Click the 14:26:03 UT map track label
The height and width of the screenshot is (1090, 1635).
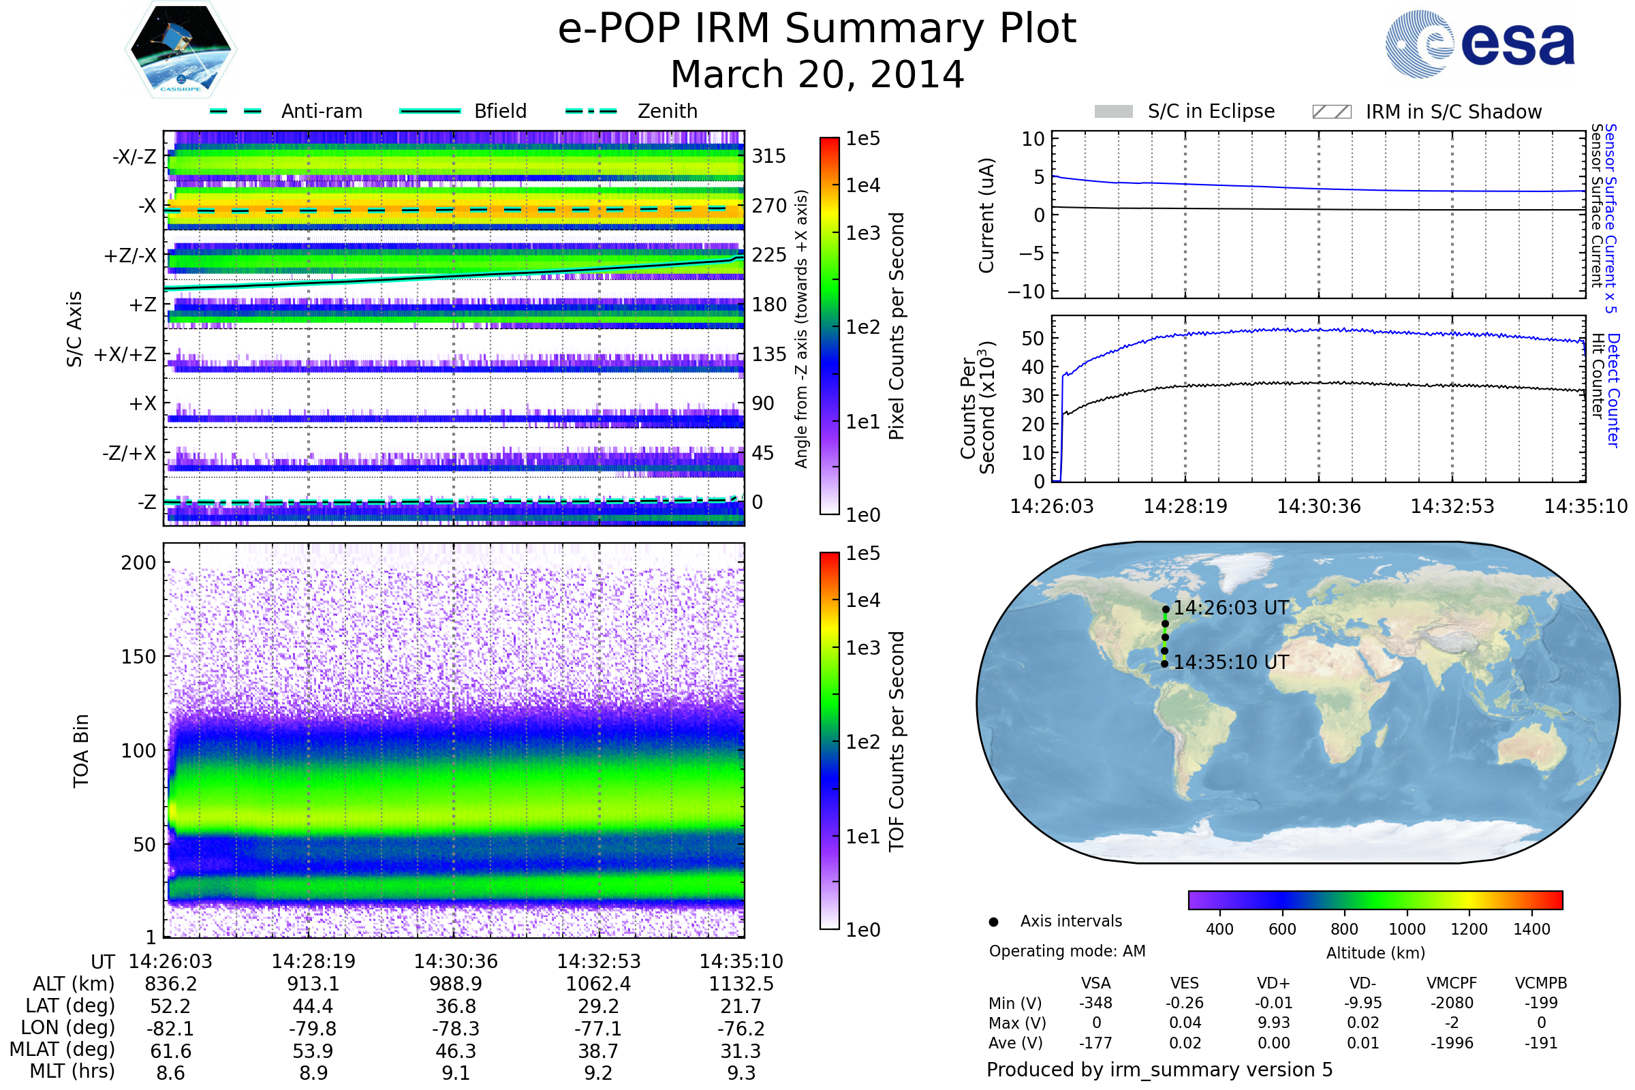tap(1231, 608)
